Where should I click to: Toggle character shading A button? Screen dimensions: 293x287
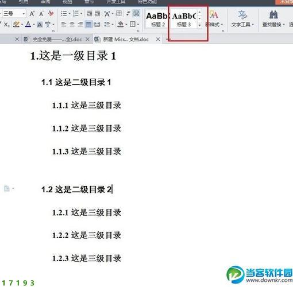pos(40,25)
